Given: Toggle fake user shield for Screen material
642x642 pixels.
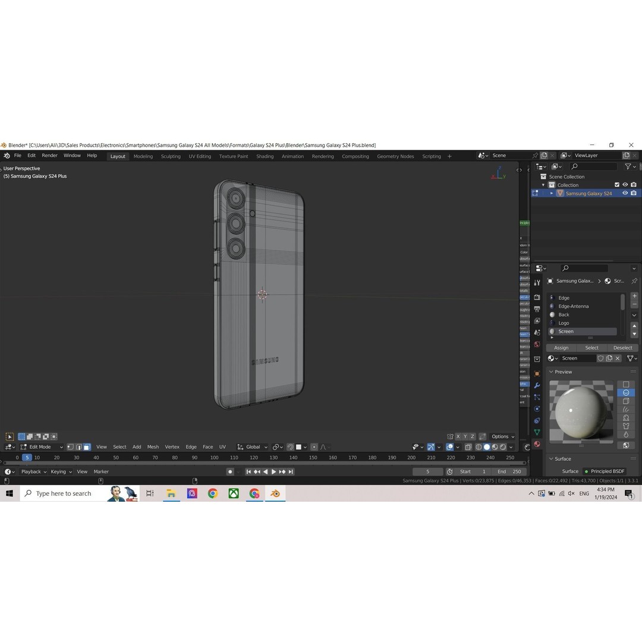Looking at the screenshot, I should (600, 358).
